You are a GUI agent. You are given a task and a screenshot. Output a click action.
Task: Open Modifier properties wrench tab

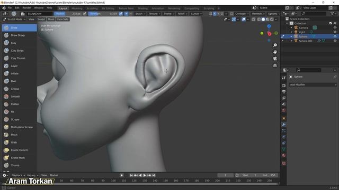click(284, 125)
